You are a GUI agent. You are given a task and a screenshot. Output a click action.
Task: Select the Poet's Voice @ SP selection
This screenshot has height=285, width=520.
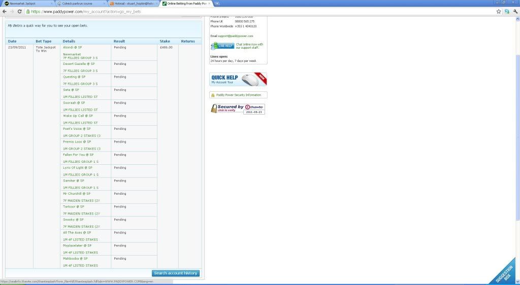point(77,129)
